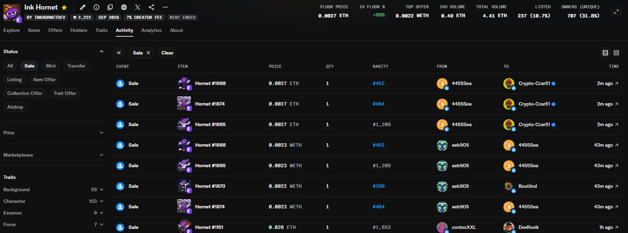Open the About tab
The height and width of the screenshot is (233, 628).
click(176, 30)
